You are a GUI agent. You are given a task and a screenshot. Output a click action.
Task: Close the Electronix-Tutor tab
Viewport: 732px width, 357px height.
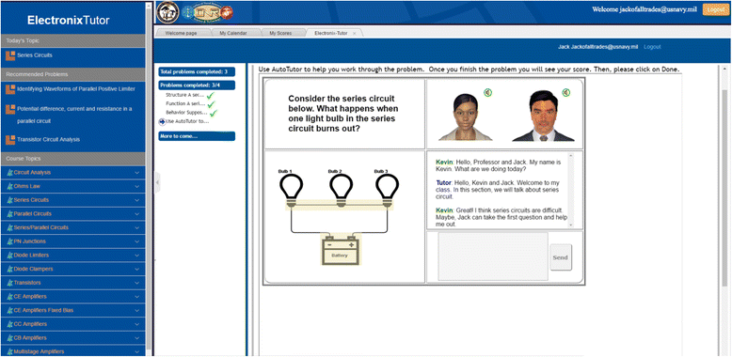pyautogui.click(x=354, y=34)
